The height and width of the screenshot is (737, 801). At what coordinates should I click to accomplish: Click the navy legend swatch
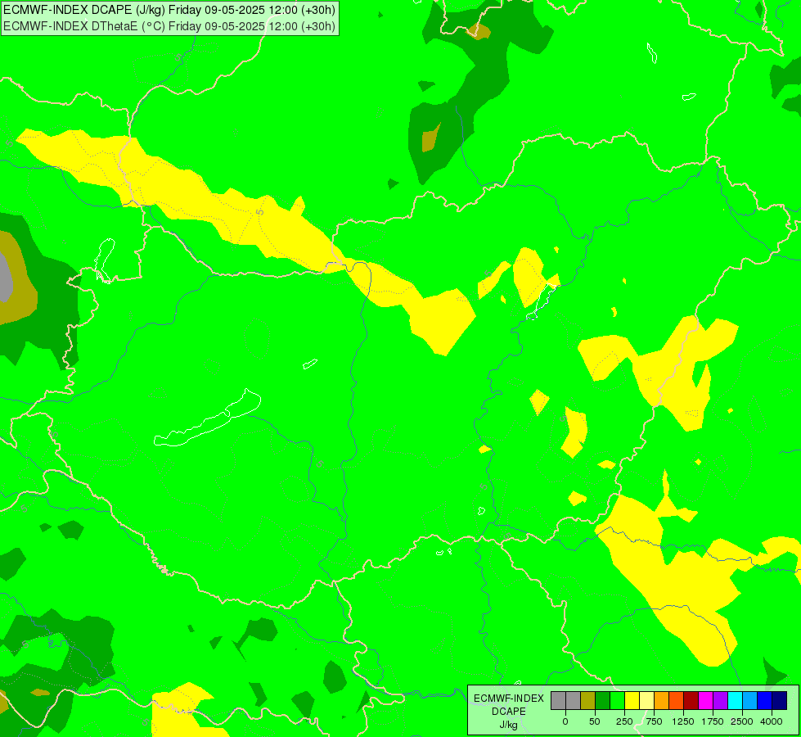[x=779, y=700]
